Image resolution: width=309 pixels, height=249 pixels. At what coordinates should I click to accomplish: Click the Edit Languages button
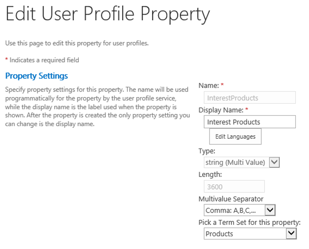click(x=235, y=137)
